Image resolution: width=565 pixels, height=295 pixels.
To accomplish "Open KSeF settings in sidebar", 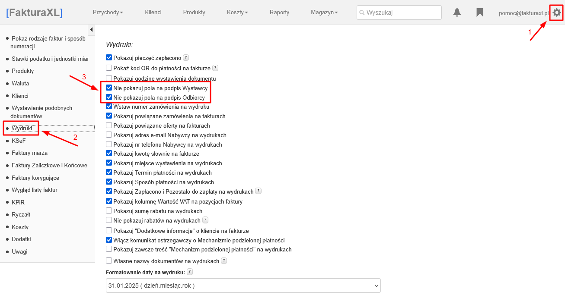I will [19, 141].
